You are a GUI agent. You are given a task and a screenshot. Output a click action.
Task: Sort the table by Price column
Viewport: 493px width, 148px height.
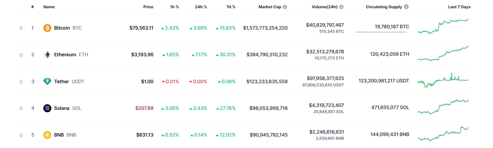point(148,7)
